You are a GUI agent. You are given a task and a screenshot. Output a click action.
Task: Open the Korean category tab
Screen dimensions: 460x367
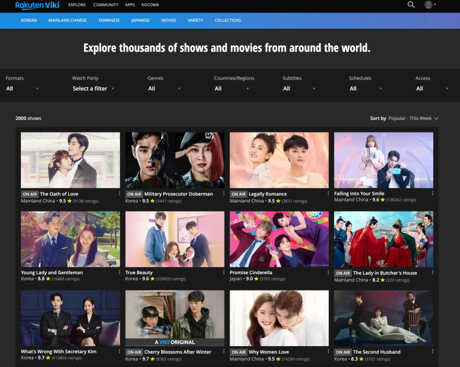[x=29, y=20]
